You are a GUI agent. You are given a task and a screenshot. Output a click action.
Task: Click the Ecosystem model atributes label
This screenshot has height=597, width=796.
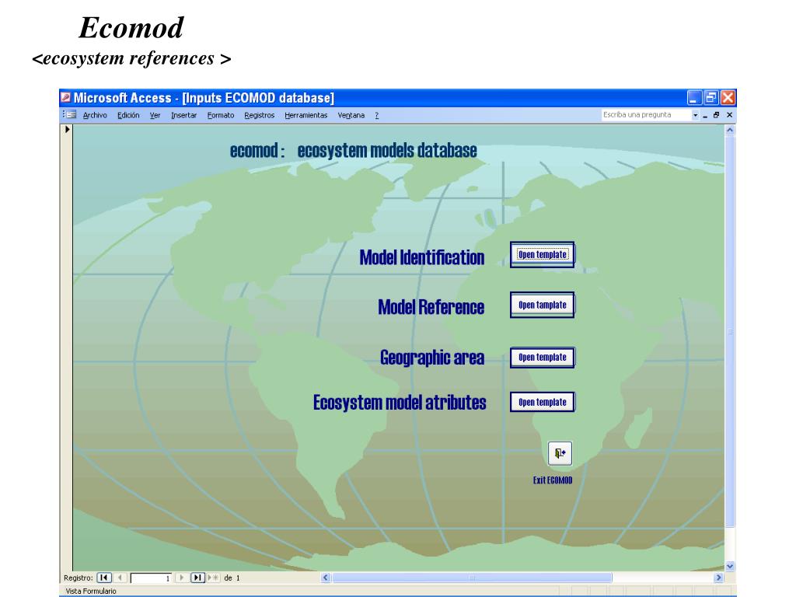pos(400,403)
